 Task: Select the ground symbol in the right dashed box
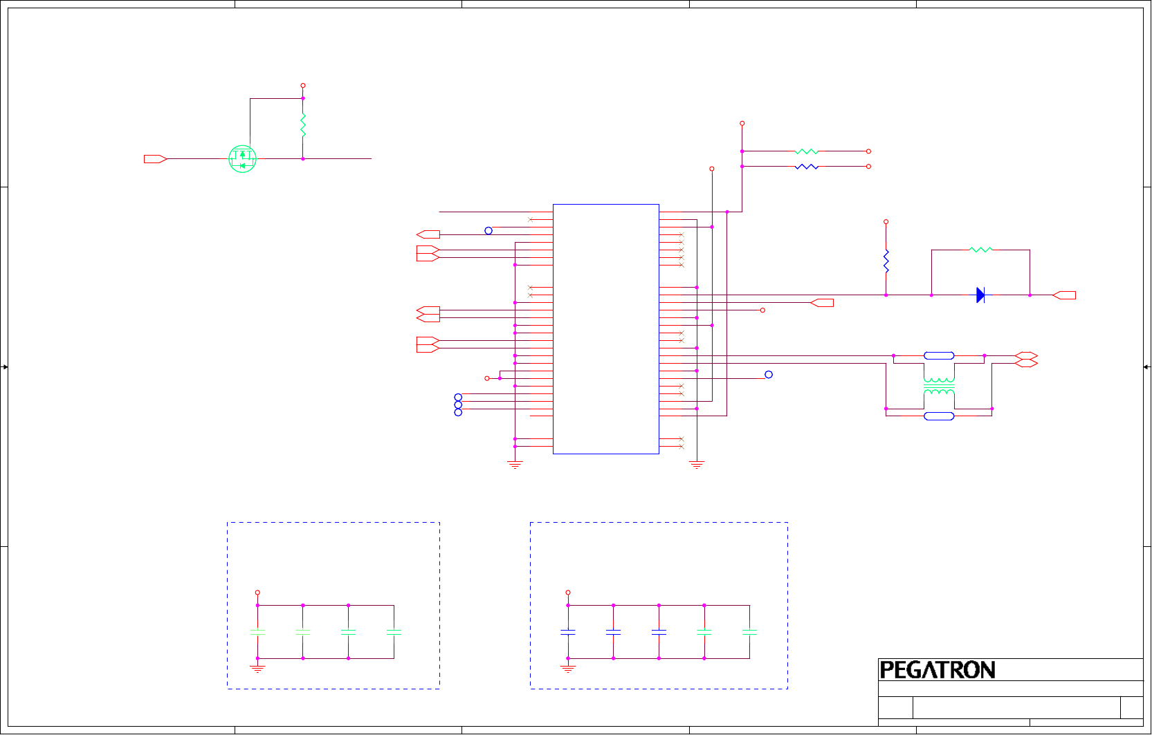pos(568,669)
